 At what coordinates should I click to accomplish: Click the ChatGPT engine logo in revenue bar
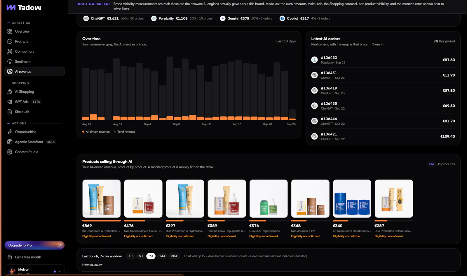(86, 18)
